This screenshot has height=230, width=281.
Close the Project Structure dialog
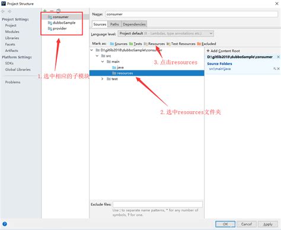click(x=277, y=4)
